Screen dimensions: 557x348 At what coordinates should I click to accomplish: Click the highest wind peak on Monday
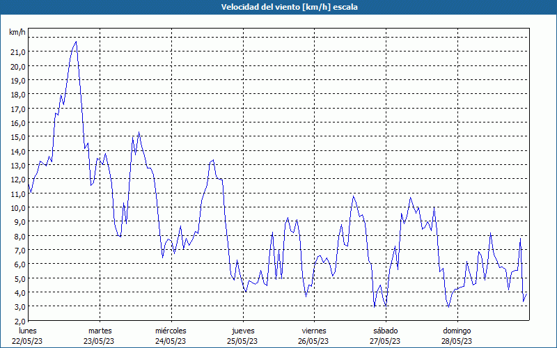[x=76, y=42]
